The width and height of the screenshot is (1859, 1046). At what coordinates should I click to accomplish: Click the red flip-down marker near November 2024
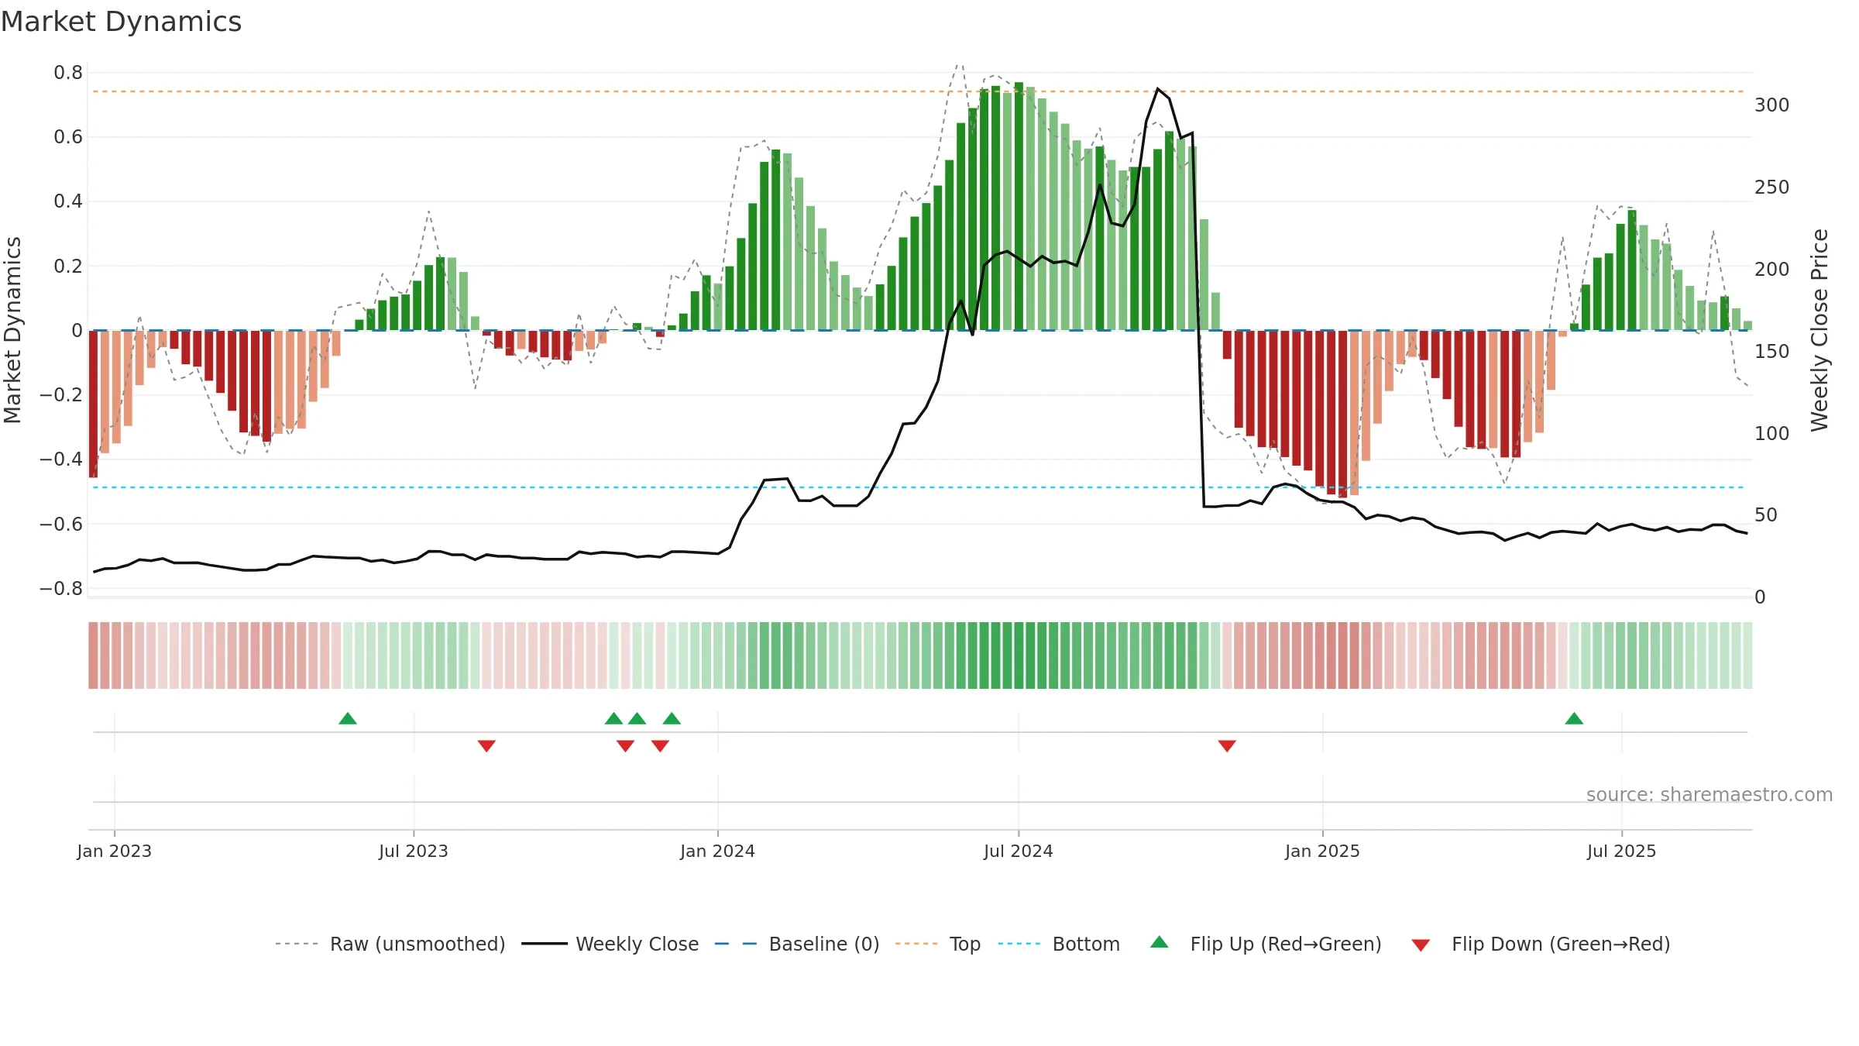(x=1227, y=746)
